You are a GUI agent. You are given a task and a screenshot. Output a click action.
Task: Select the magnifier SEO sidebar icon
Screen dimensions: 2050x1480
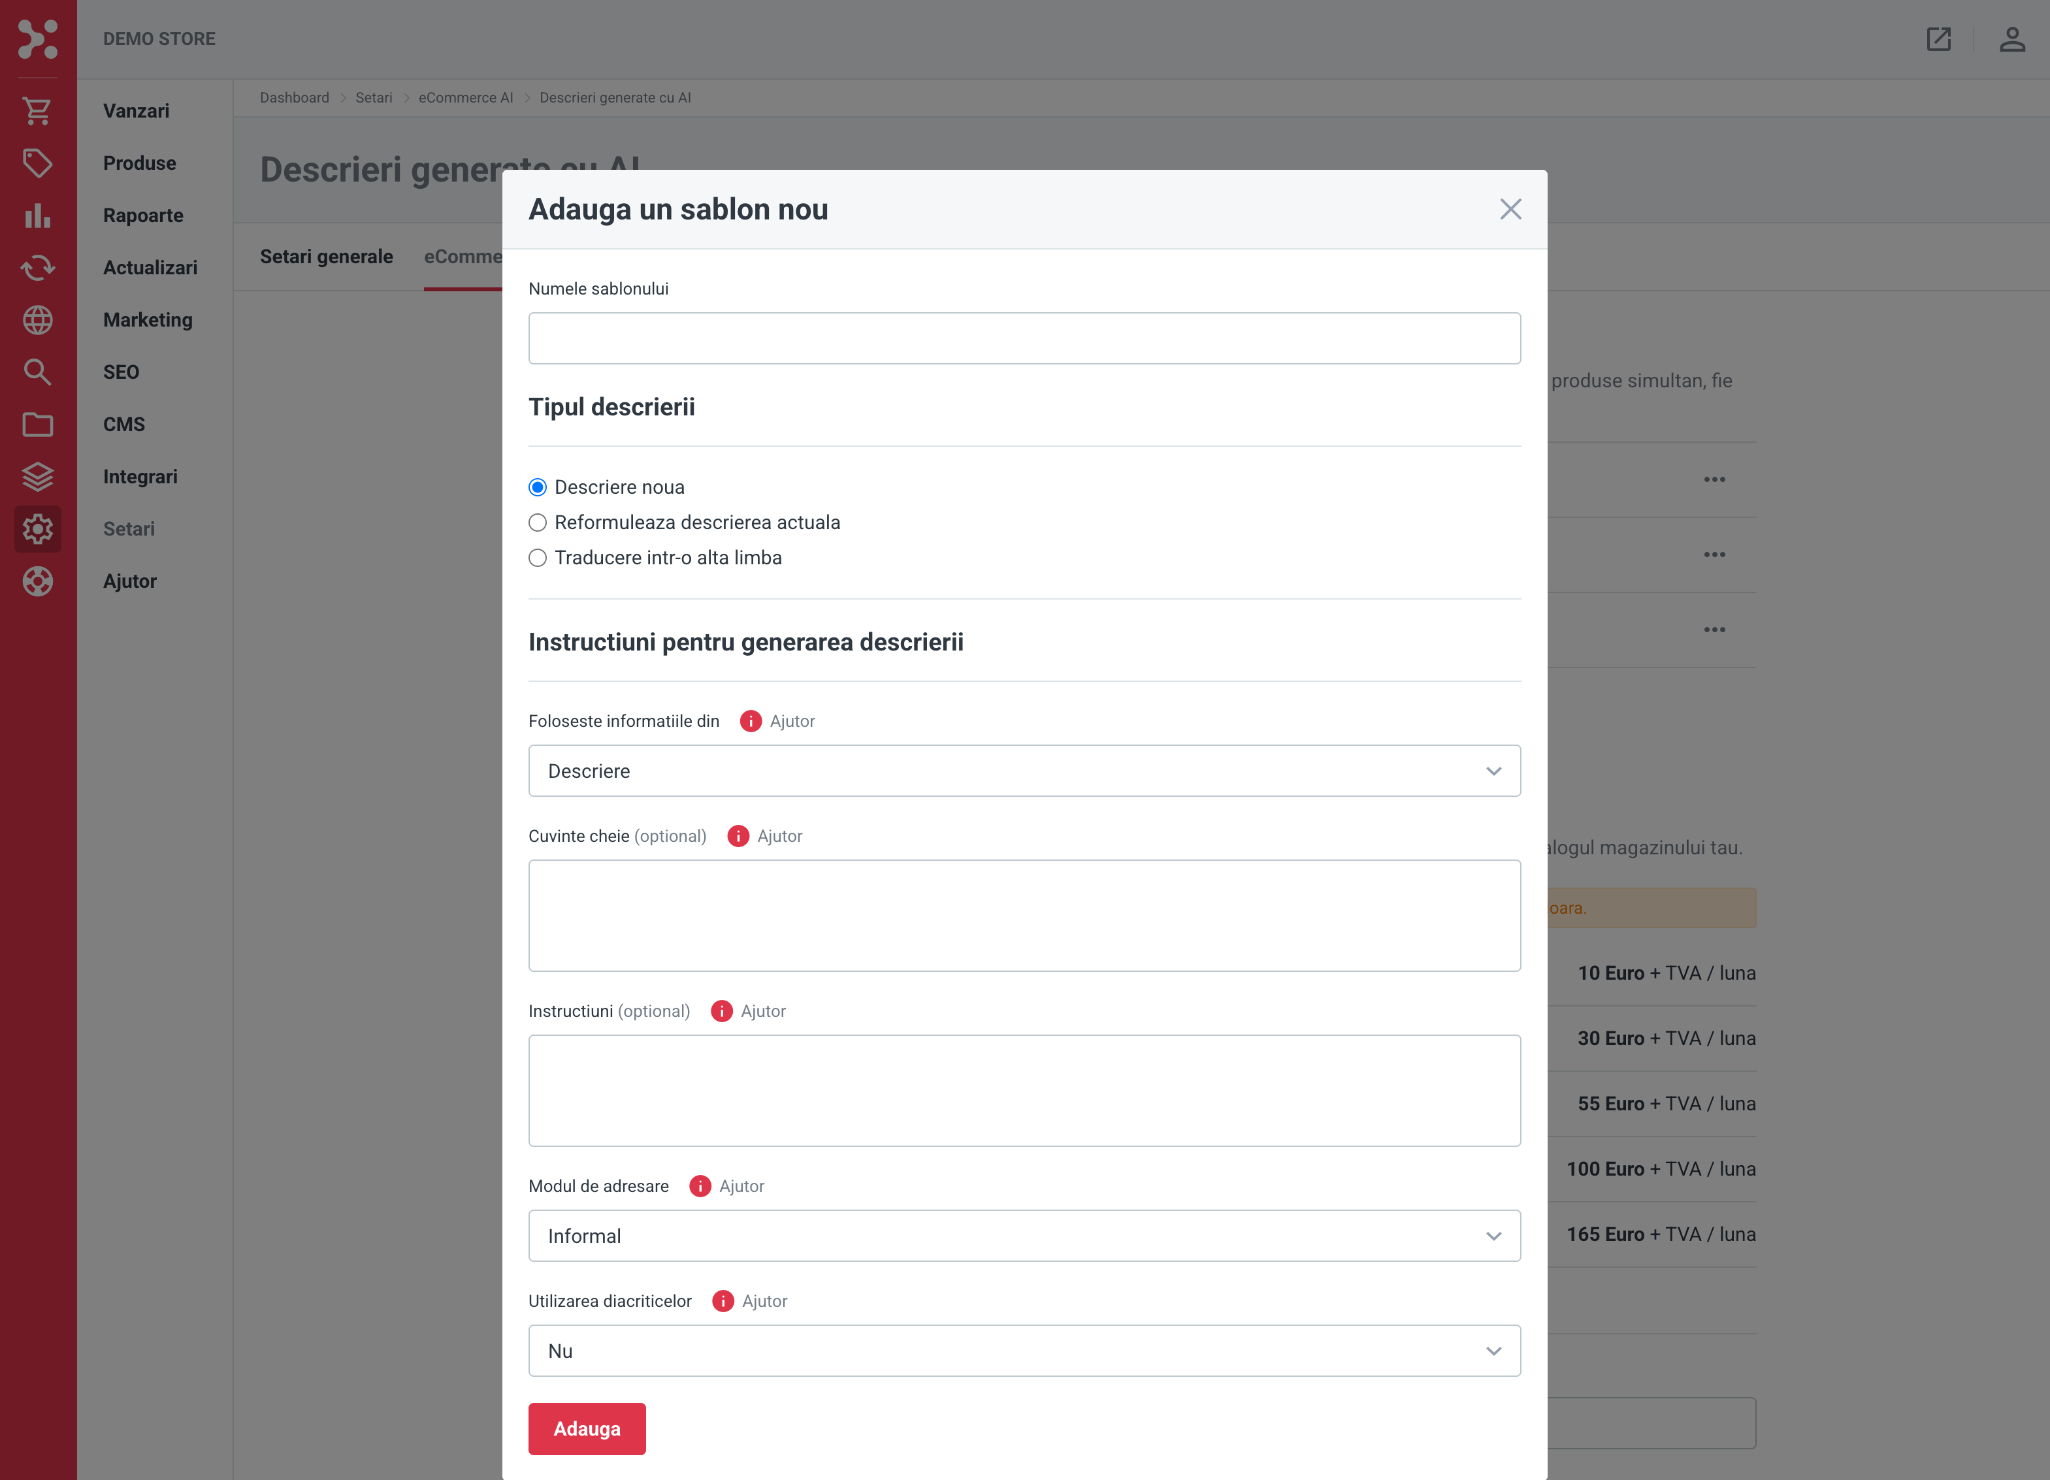tap(37, 372)
